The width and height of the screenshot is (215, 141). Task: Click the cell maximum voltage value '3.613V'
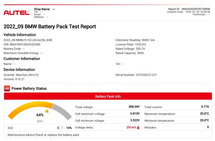point(135,113)
